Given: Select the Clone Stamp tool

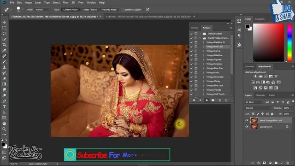Looking at the screenshot, I should click(4, 67).
